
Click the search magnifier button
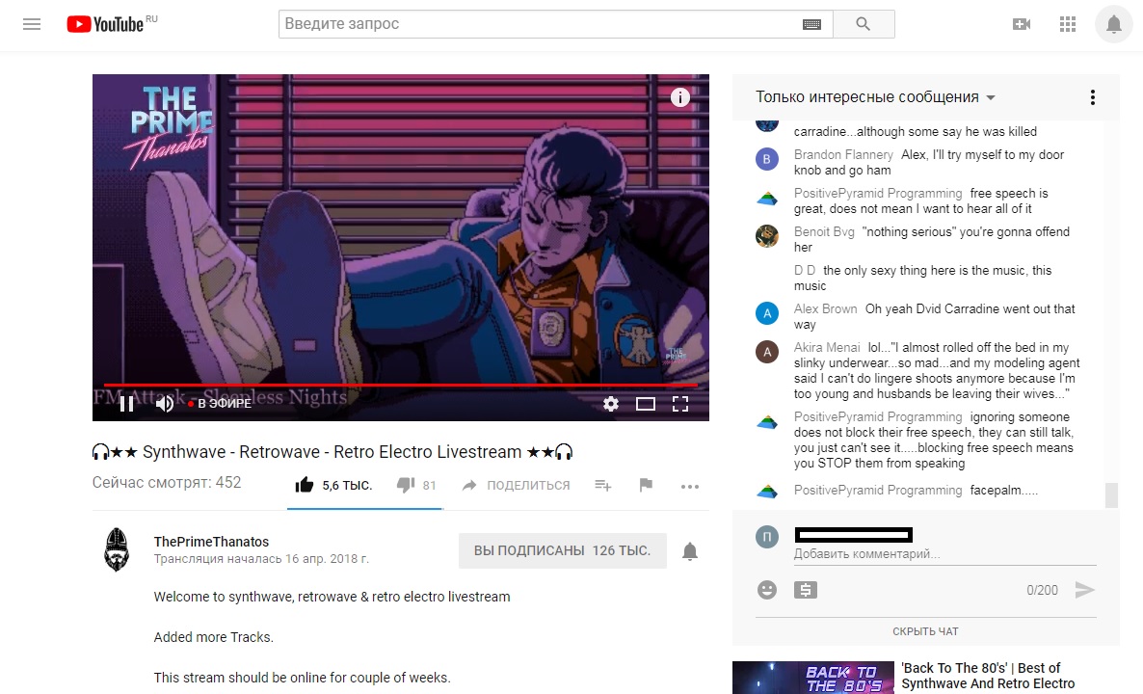(x=864, y=24)
